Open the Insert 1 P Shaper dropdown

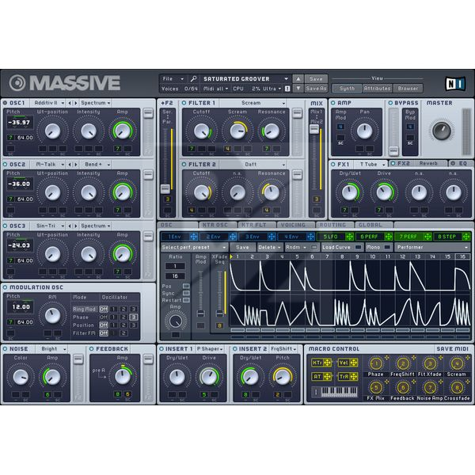click(210, 349)
